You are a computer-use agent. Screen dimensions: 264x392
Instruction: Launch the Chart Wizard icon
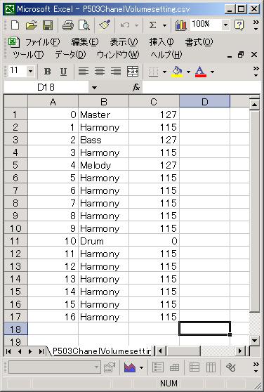(x=181, y=25)
